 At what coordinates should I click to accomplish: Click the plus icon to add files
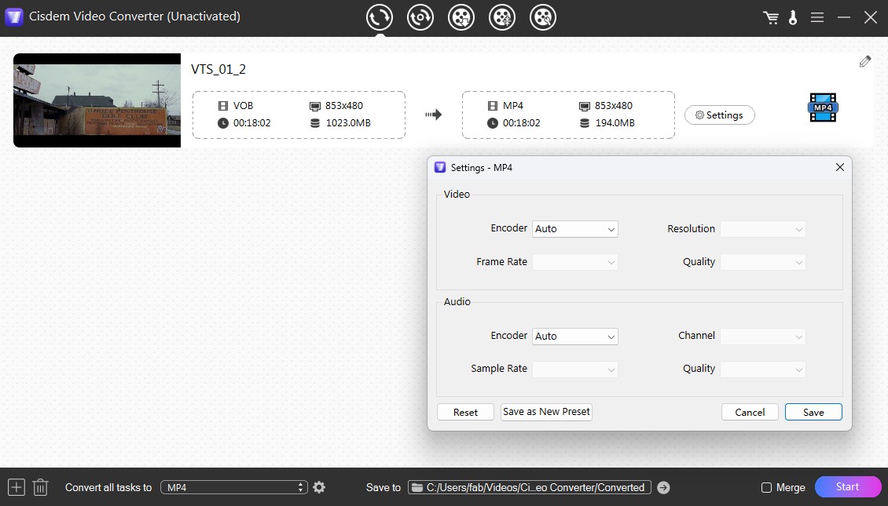pyautogui.click(x=16, y=486)
